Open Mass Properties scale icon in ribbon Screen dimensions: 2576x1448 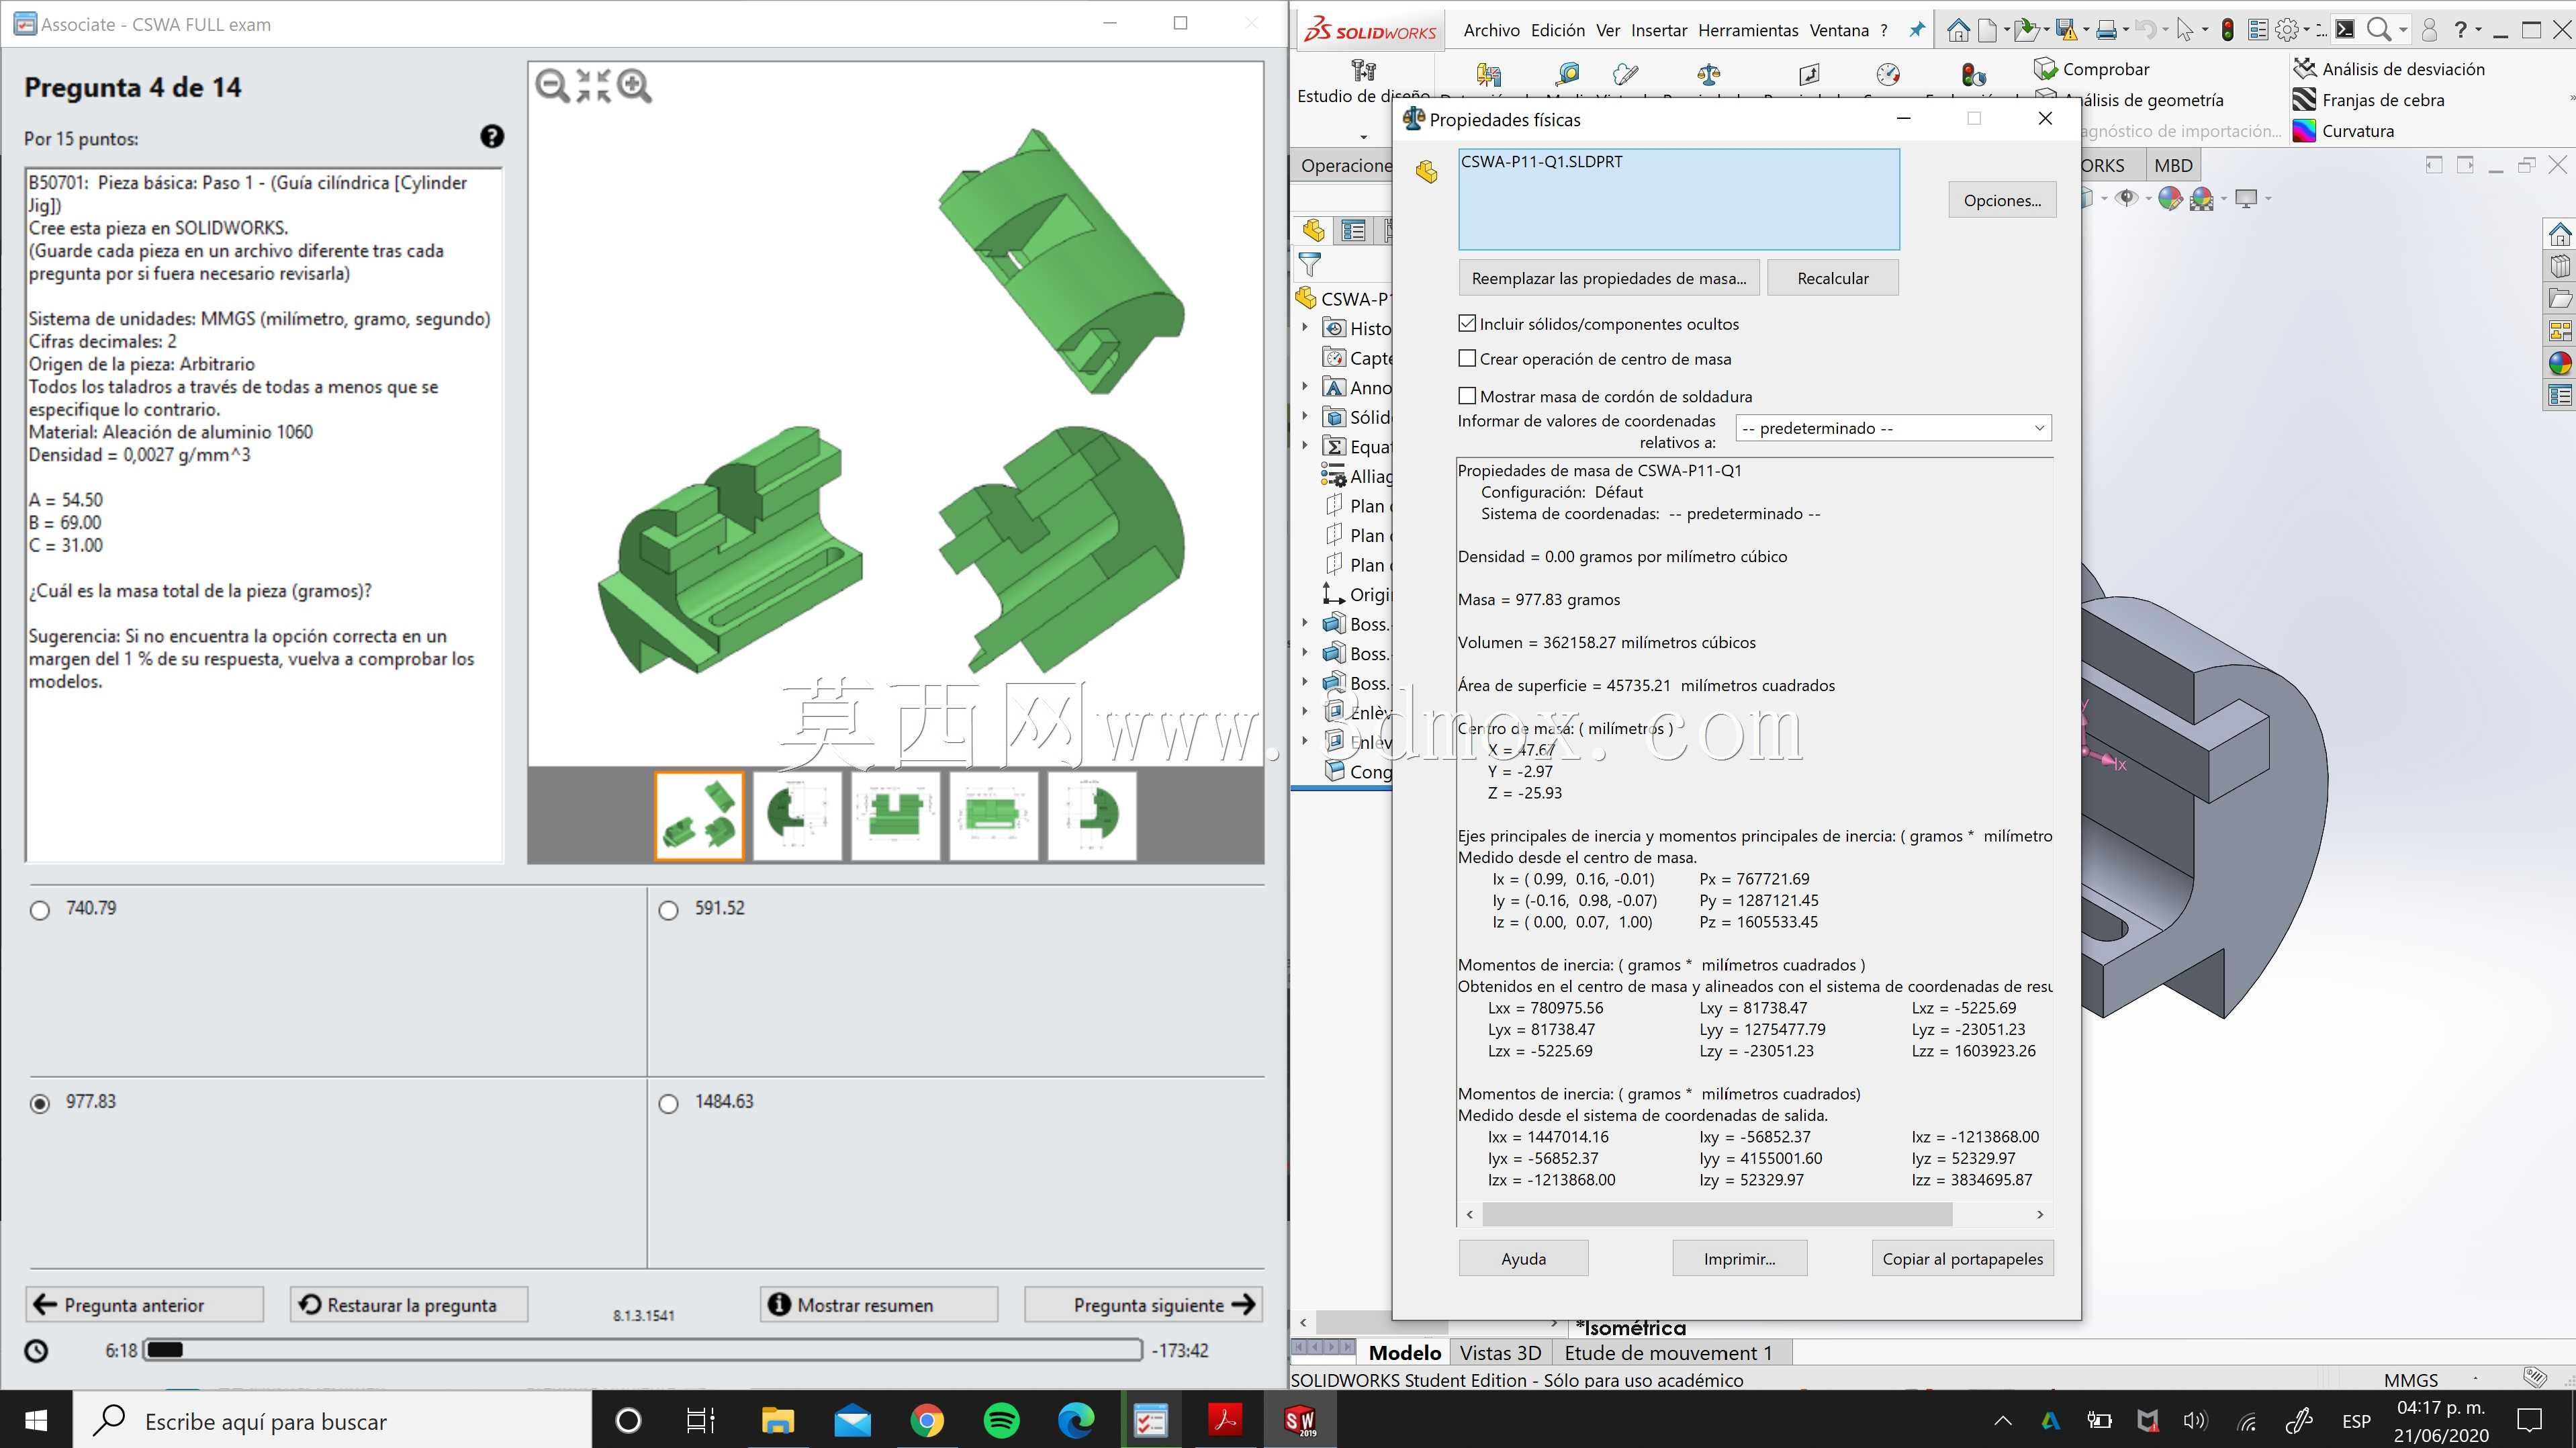point(1709,73)
